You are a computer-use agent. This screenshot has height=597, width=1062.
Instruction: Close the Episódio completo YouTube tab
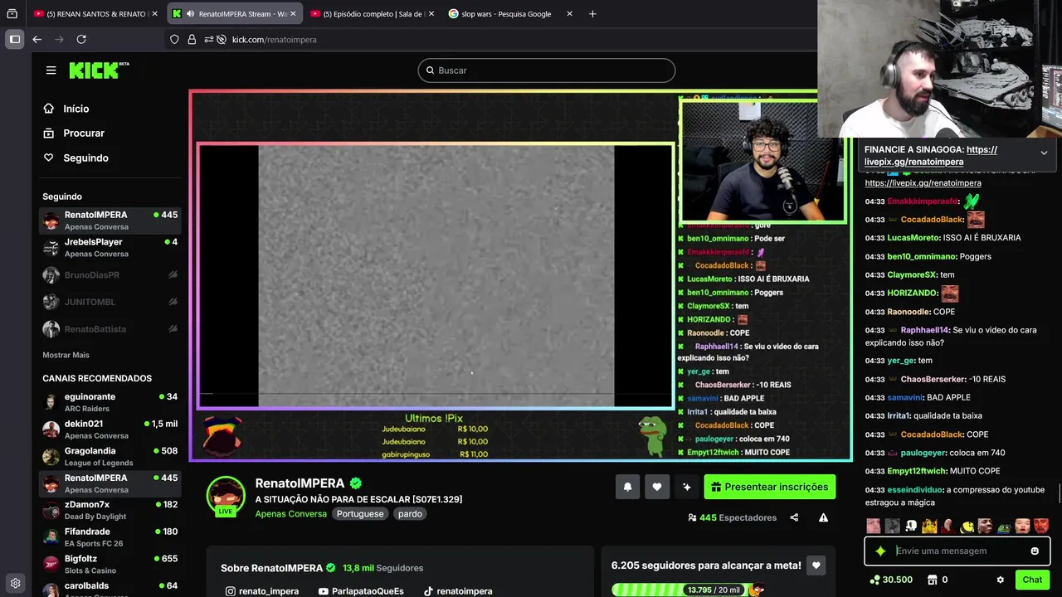tap(431, 13)
